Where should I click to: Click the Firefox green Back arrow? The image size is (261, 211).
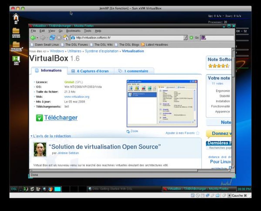click(33, 38)
